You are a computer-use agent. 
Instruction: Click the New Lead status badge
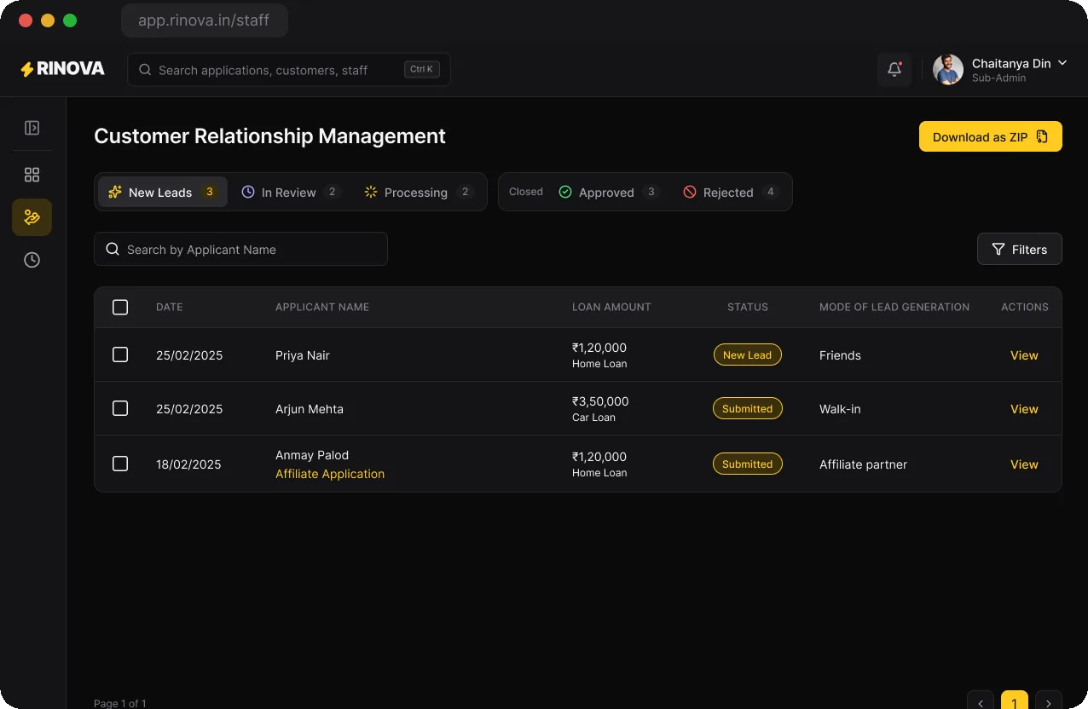coord(748,354)
